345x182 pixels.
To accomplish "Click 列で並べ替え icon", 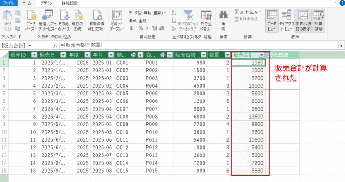I will pyautogui.click(x=206, y=15).
